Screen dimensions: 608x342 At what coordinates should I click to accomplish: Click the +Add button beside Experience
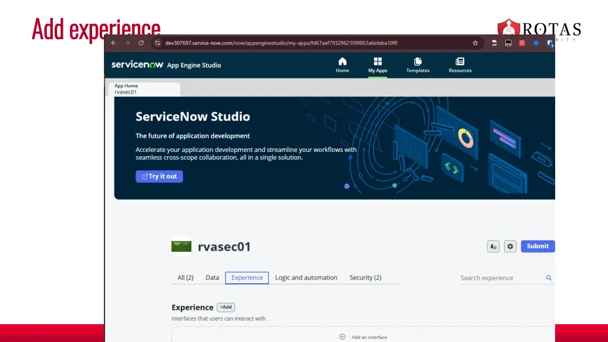pyautogui.click(x=226, y=307)
